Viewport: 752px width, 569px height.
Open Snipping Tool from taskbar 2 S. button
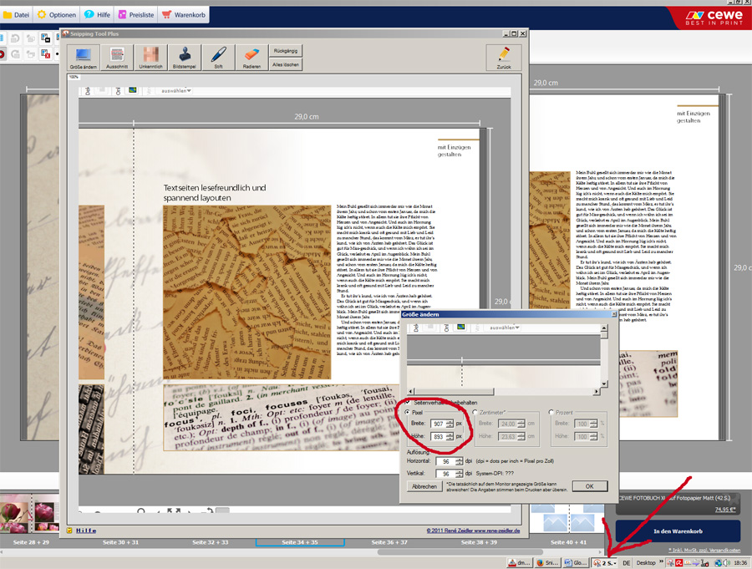pos(603,563)
